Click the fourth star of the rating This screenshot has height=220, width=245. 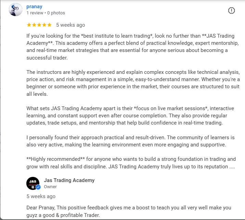(44, 25)
